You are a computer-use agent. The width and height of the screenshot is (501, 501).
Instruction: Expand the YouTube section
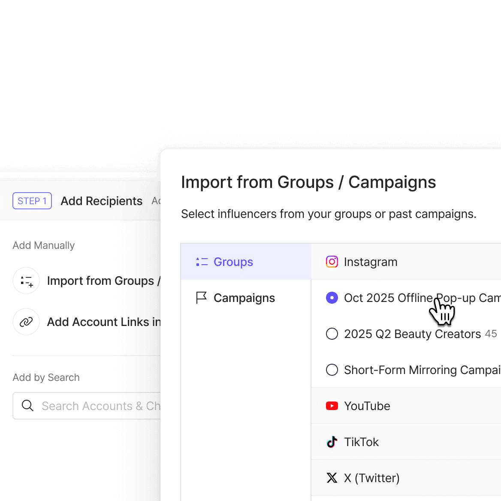(406, 406)
